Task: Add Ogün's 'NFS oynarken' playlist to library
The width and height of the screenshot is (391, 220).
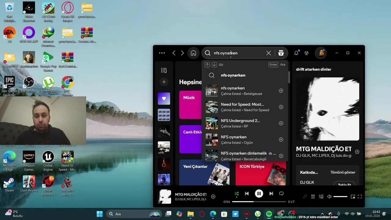Action: (x=281, y=140)
